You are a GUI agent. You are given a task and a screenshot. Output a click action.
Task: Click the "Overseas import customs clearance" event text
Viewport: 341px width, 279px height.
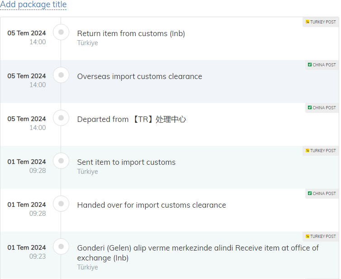click(x=139, y=76)
